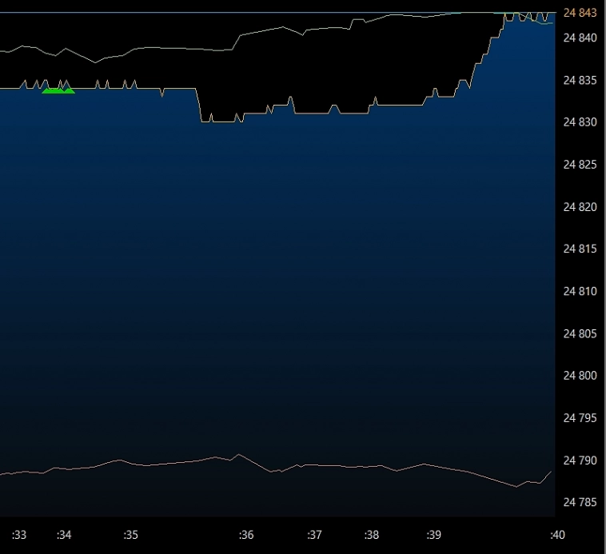Select the :40 time axis label
606x554 pixels.
(x=557, y=534)
